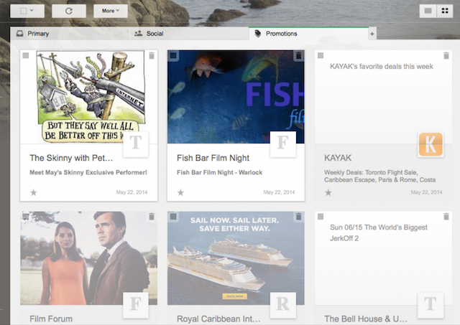Open The Skinny with Pet email title
Image resolution: width=460 pixels, height=325 pixels.
coord(71,158)
